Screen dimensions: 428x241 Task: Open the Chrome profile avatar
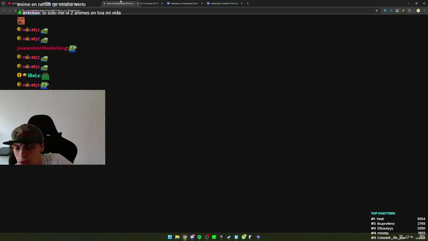coord(418,10)
